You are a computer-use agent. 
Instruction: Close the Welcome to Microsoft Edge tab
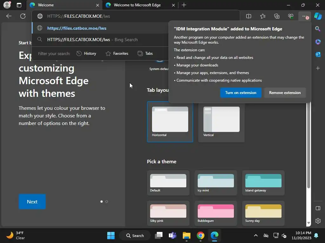[x=173, y=5]
